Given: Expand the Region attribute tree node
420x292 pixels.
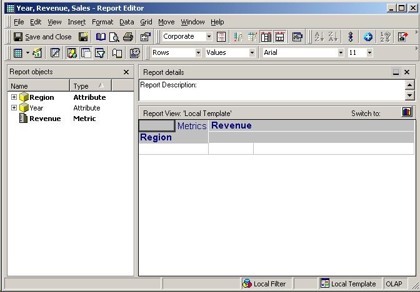Looking at the screenshot, I should [x=14, y=97].
